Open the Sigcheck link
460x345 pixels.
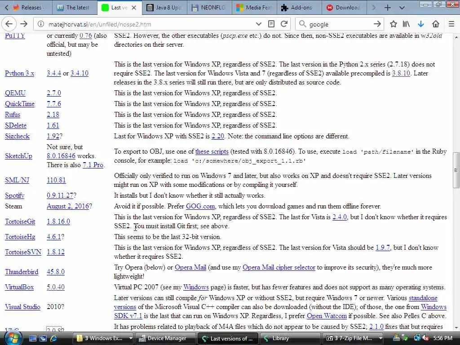point(18,137)
